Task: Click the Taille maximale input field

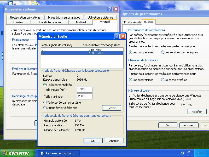Action: (x=85, y=96)
